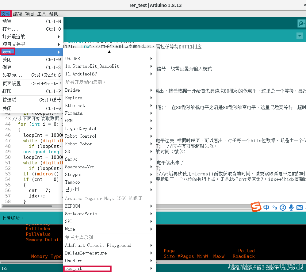Open Servo examples submenu

tap(109, 159)
